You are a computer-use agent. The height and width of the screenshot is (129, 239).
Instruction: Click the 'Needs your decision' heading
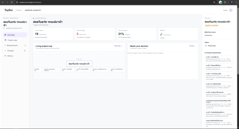tap(139, 46)
